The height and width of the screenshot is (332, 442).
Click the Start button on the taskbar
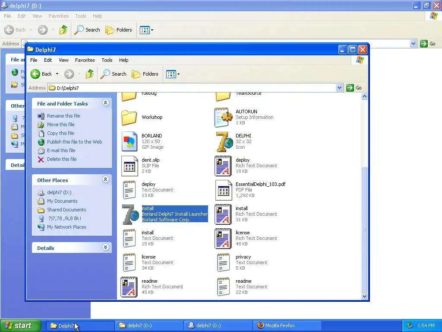coord(21,326)
